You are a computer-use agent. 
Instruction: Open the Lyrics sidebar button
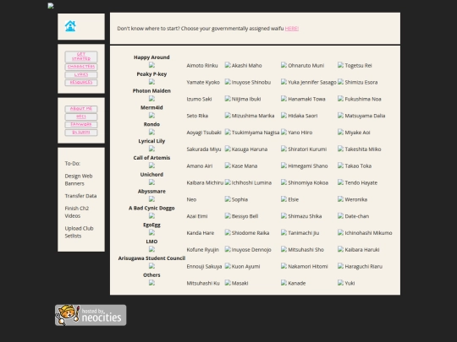[81, 74]
